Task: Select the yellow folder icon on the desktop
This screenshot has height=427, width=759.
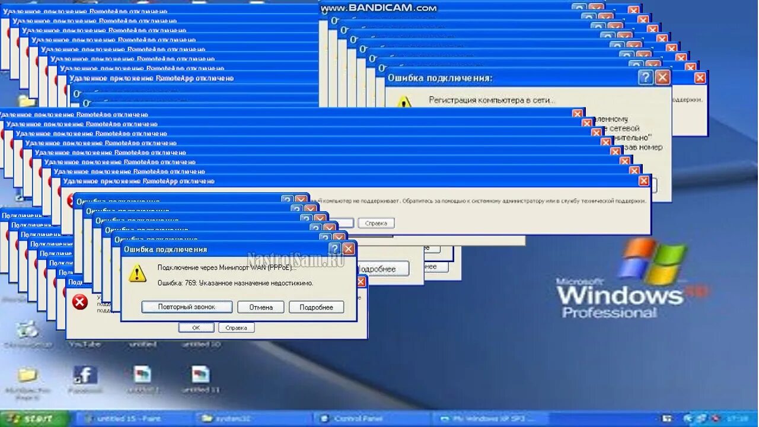Action: (x=27, y=375)
